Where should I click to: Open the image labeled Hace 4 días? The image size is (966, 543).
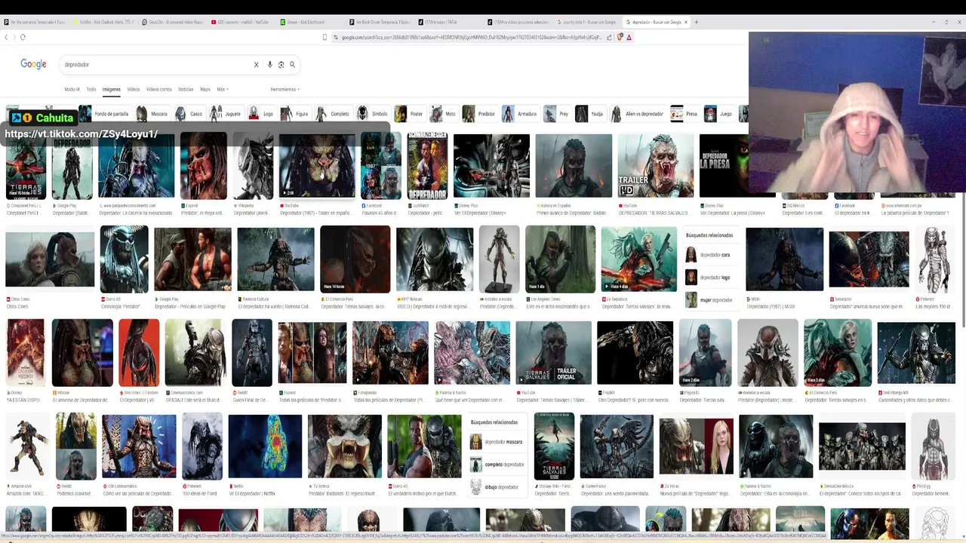[638, 259]
